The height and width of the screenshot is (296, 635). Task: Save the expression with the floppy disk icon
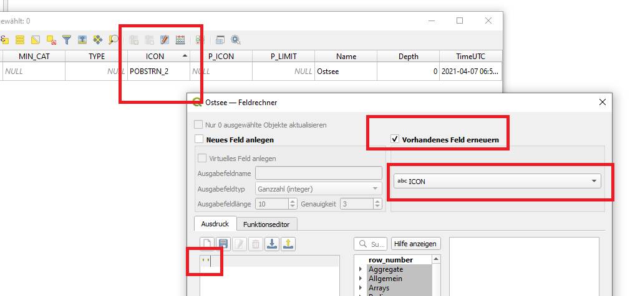tap(223, 244)
